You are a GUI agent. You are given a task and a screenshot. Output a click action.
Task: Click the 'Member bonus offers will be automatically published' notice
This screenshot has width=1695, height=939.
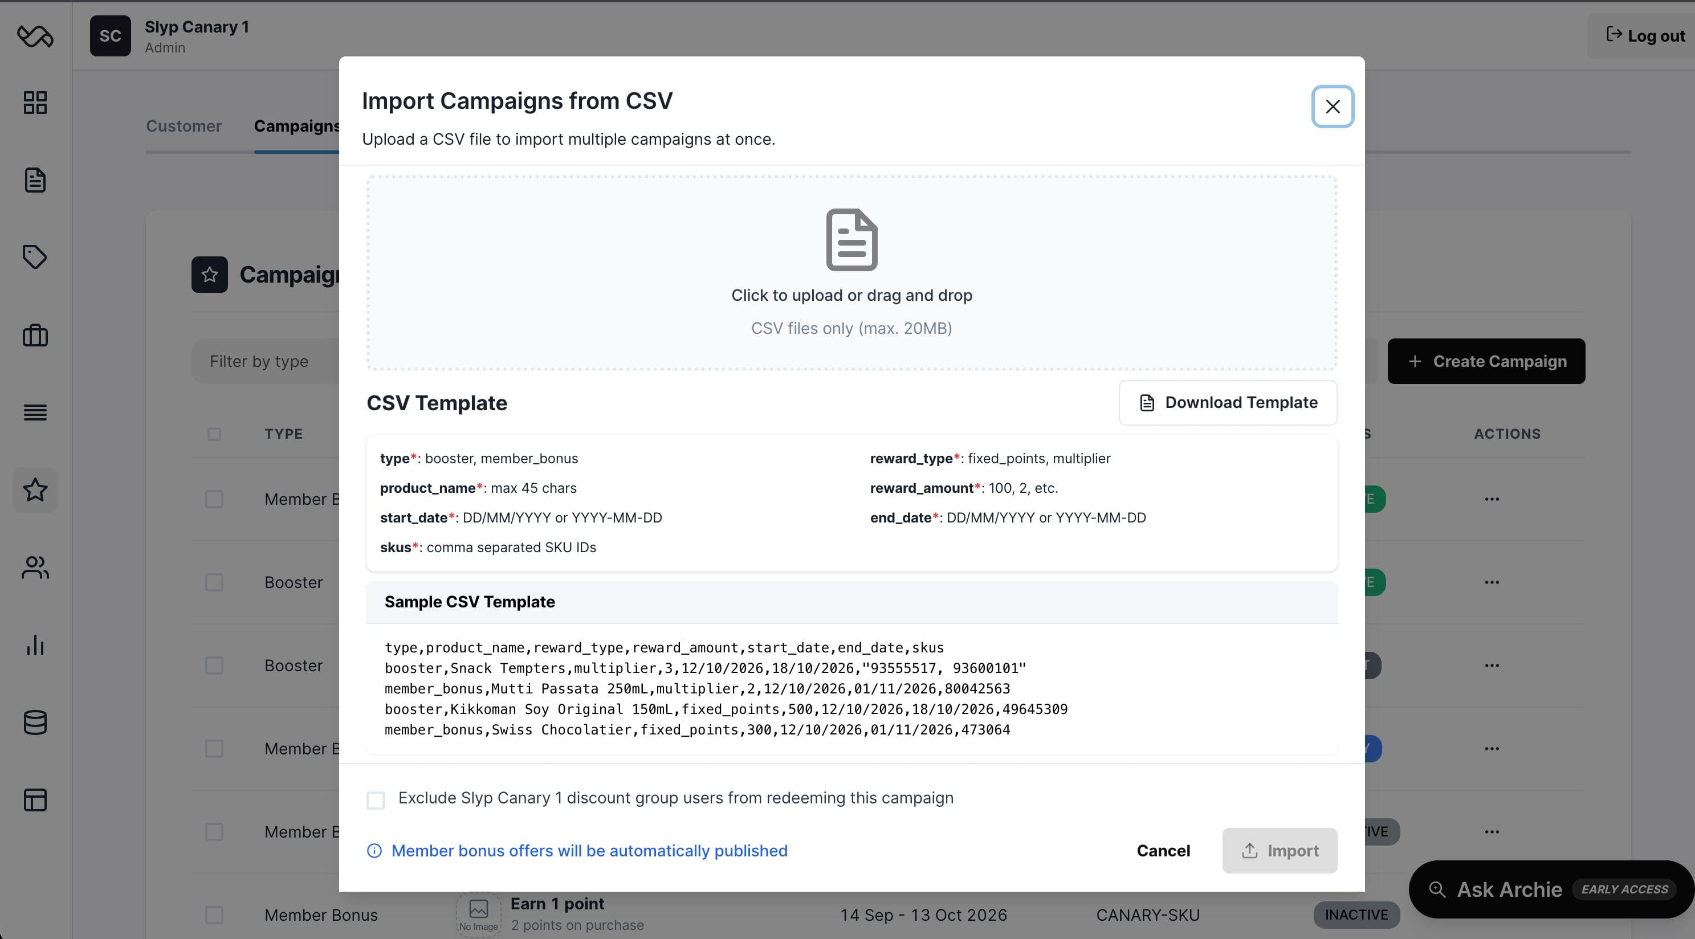[x=589, y=851]
